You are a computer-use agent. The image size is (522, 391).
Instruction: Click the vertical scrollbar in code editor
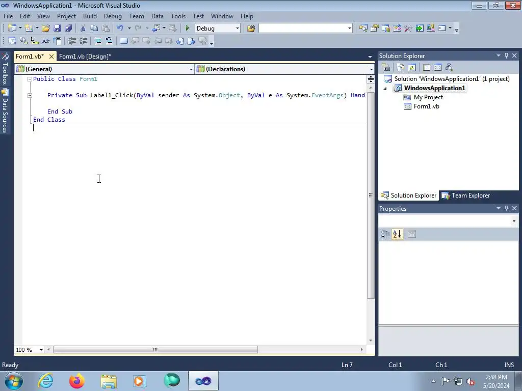point(371,195)
